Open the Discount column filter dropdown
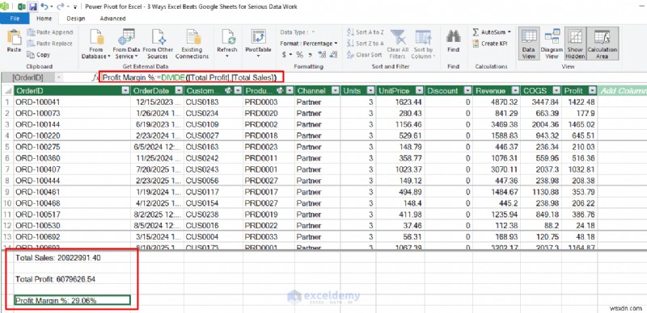647x313 pixels. (468, 91)
